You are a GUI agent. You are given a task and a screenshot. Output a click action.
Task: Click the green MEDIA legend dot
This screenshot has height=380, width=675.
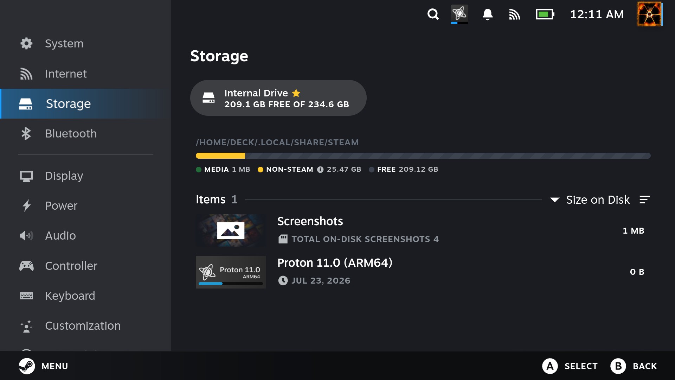(x=199, y=170)
